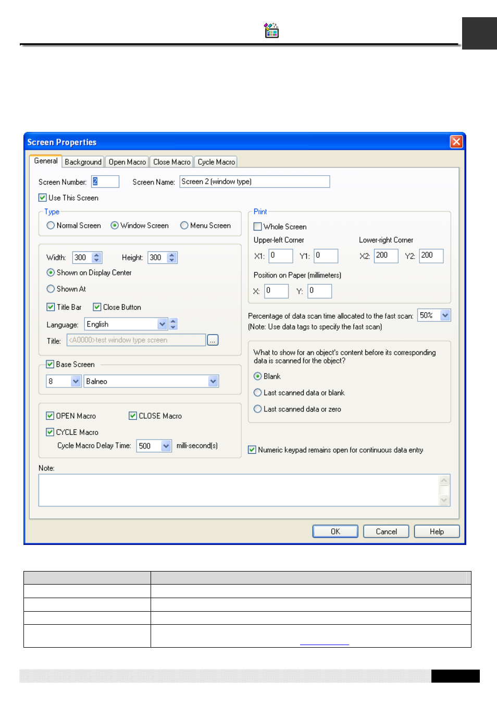Click the Language spinner arrows

173,324
